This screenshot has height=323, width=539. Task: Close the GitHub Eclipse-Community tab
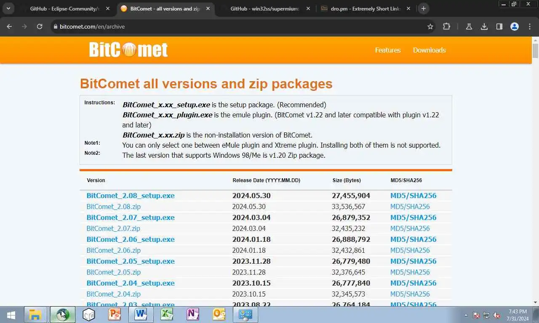coord(108,8)
